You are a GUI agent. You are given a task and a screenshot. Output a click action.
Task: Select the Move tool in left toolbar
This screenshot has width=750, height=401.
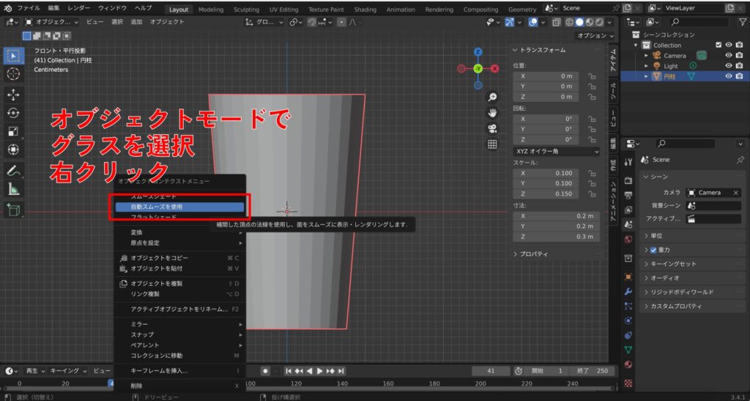point(13,95)
